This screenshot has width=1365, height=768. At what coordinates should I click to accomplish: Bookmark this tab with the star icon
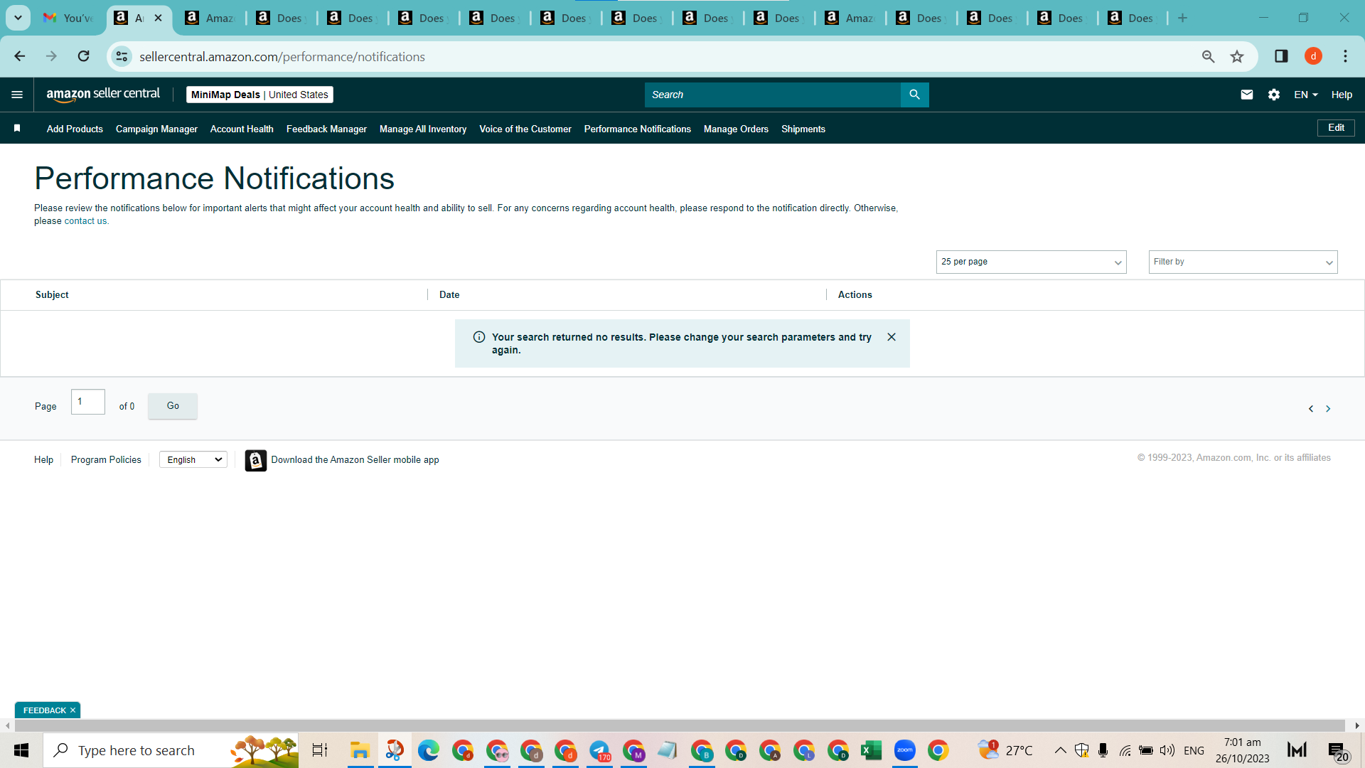pyautogui.click(x=1237, y=56)
